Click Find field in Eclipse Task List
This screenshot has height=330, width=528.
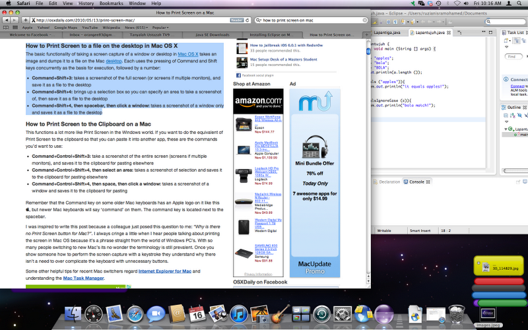(513, 57)
